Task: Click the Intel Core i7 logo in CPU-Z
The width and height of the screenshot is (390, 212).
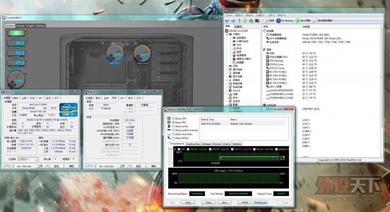Action: click(x=69, y=110)
